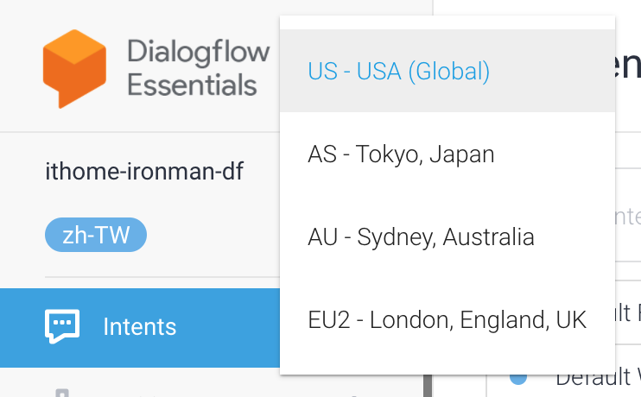Click the ithome-ironman-df agent name
641x397 pixels.
coord(143,172)
